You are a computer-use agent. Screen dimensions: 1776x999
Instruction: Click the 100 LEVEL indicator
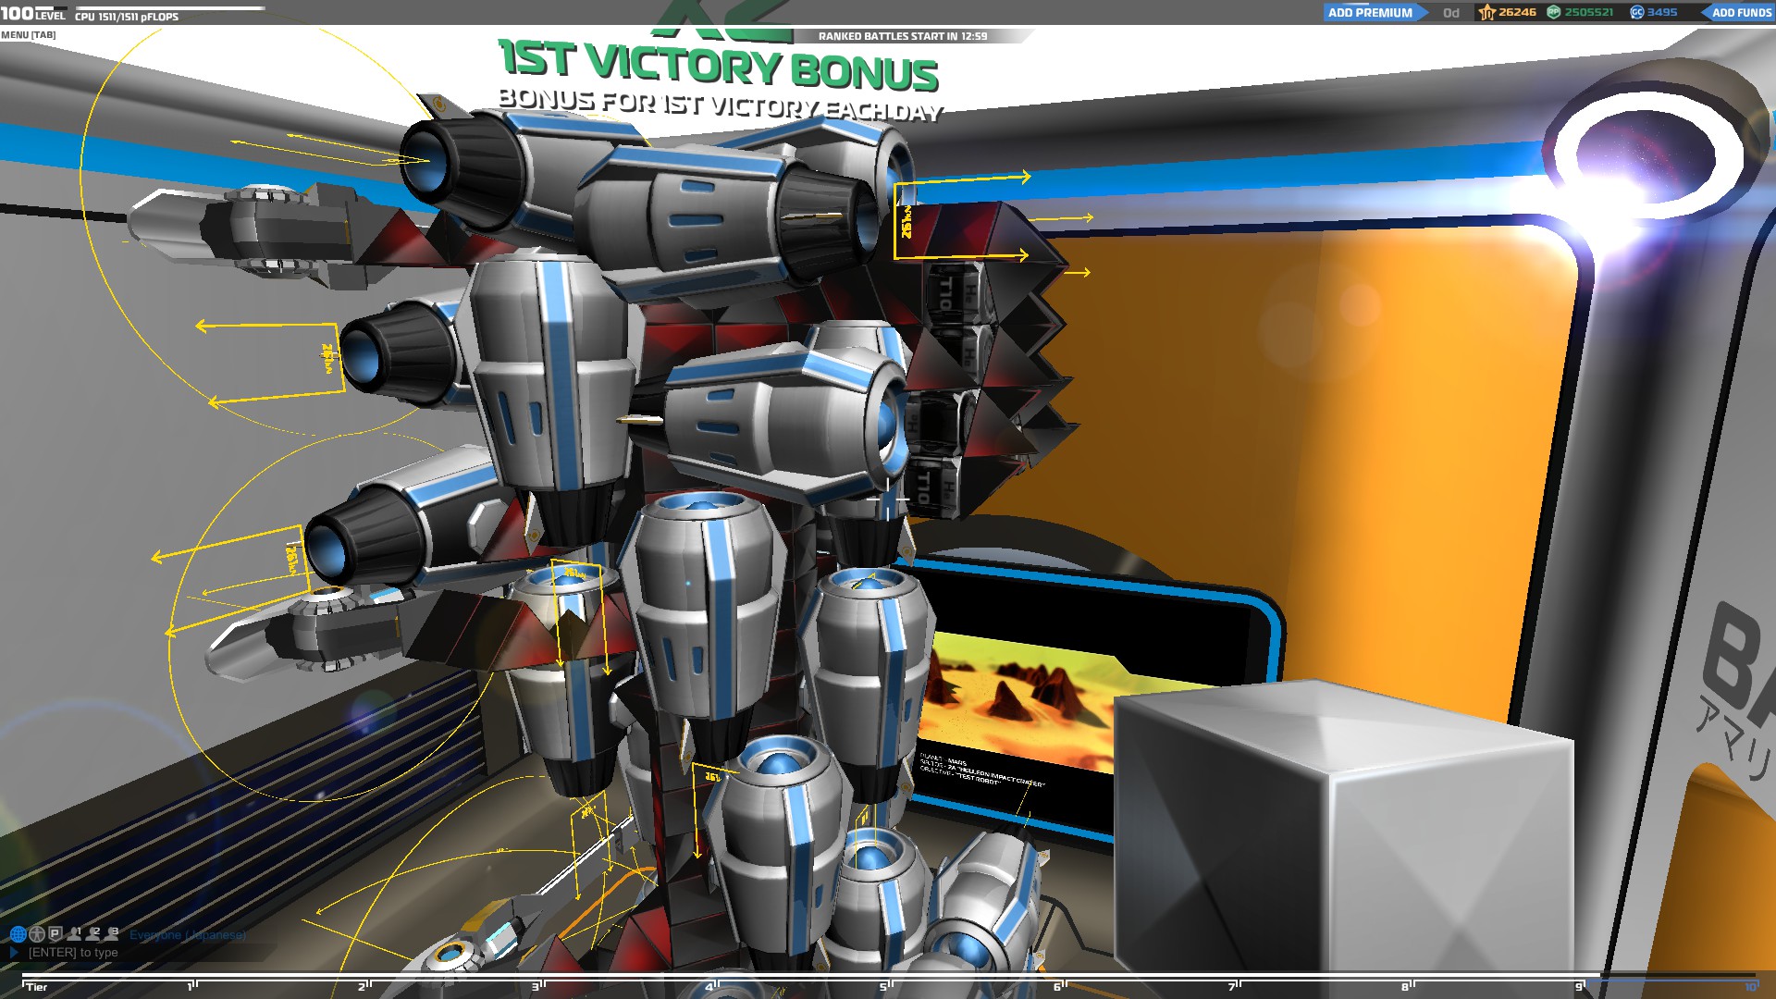(33, 13)
